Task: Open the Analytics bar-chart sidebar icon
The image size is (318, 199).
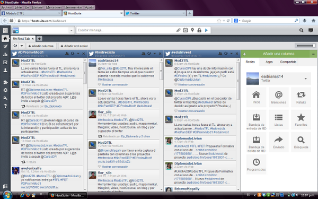Action: (x=5, y=54)
